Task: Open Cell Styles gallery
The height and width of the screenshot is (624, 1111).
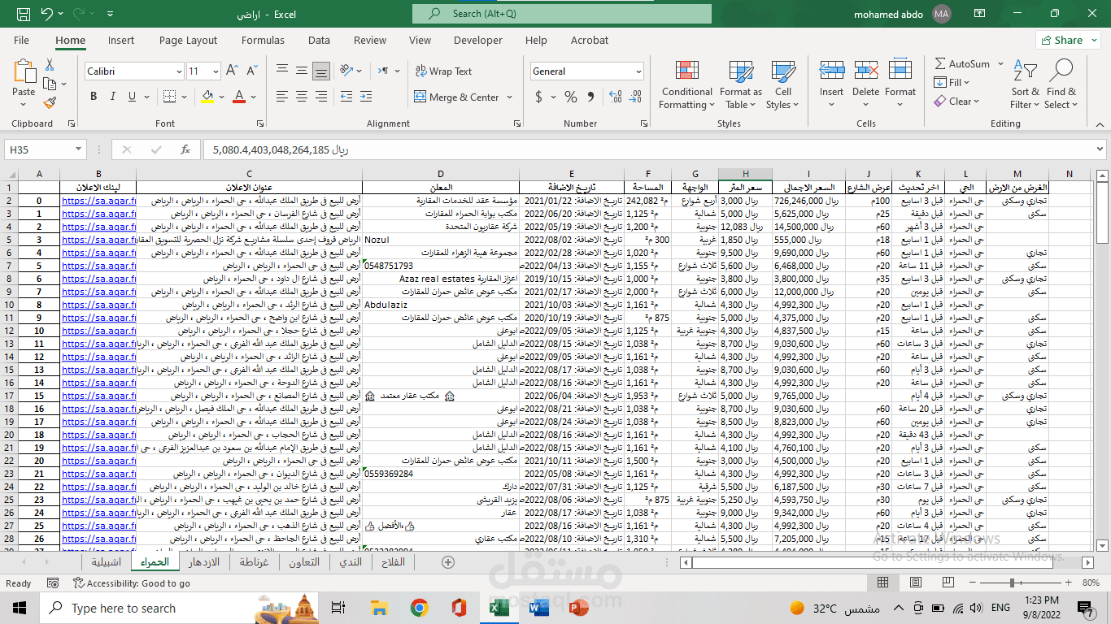Action: pyautogui.click(x=783, y=84)
